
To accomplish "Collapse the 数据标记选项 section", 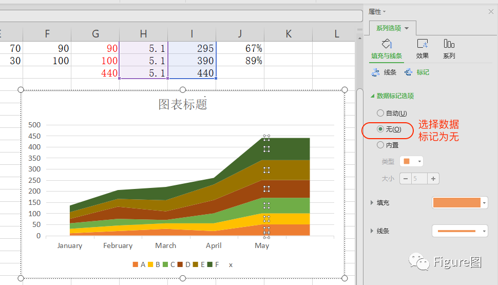I will click(x=392, y=96).
